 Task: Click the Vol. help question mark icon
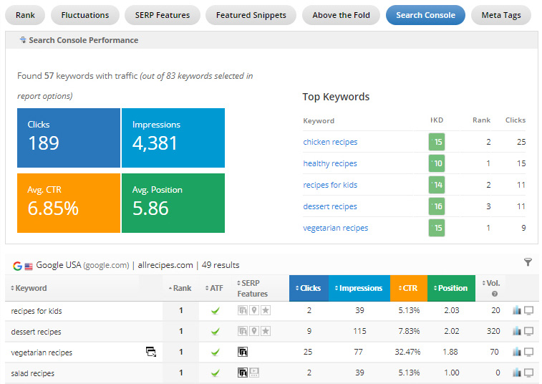pos(492,294)
